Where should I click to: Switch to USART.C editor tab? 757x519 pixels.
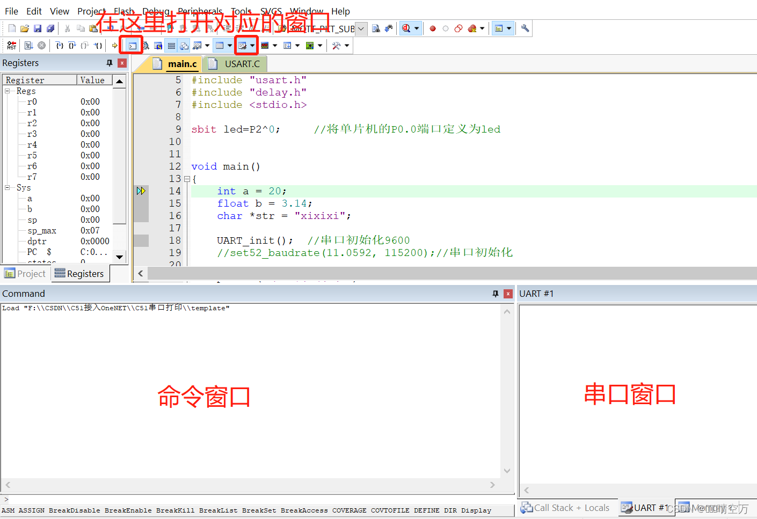(236, 64)
